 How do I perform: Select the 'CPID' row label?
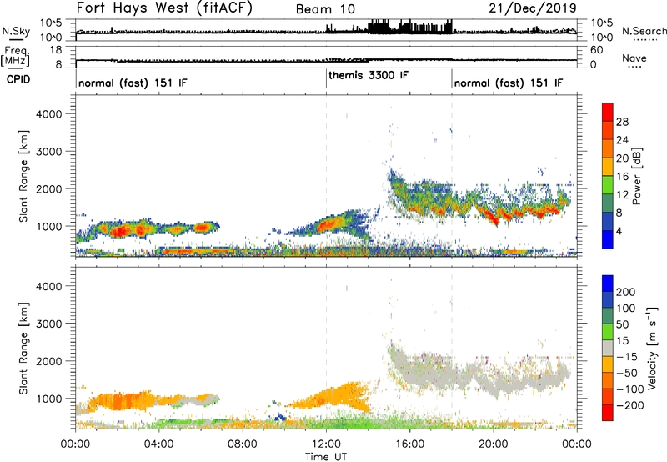[x=18, y=79]
